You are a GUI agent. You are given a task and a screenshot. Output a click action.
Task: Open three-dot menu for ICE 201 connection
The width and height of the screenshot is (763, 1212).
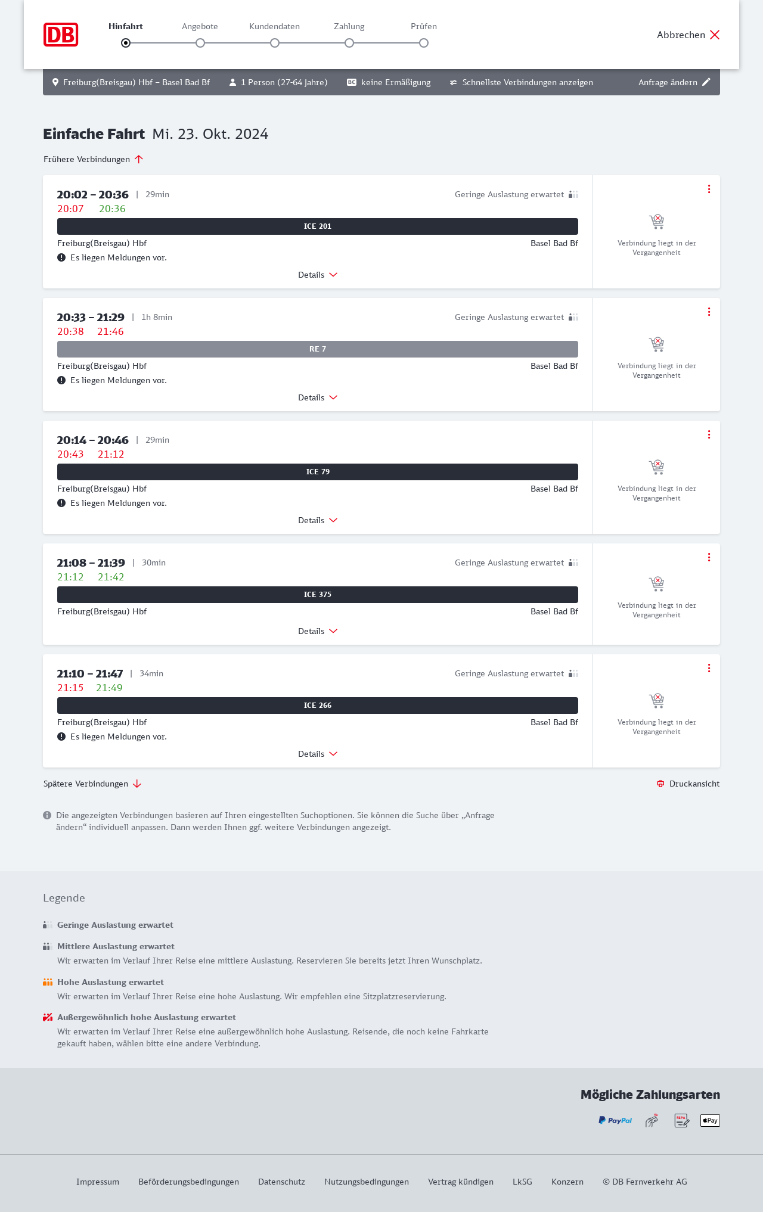[709, 189]
